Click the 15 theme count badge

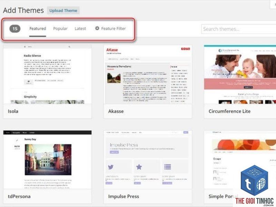point(15,29)
